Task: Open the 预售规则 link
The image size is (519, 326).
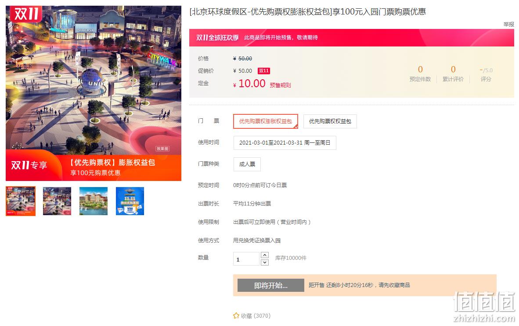Action: tap(280, 85)
